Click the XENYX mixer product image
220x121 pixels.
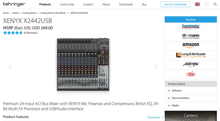83,64
